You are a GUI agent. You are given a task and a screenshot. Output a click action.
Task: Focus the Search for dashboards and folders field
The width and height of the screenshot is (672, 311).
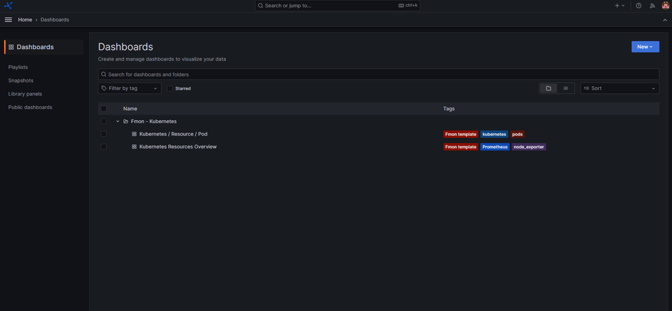(x=378, y=75)
